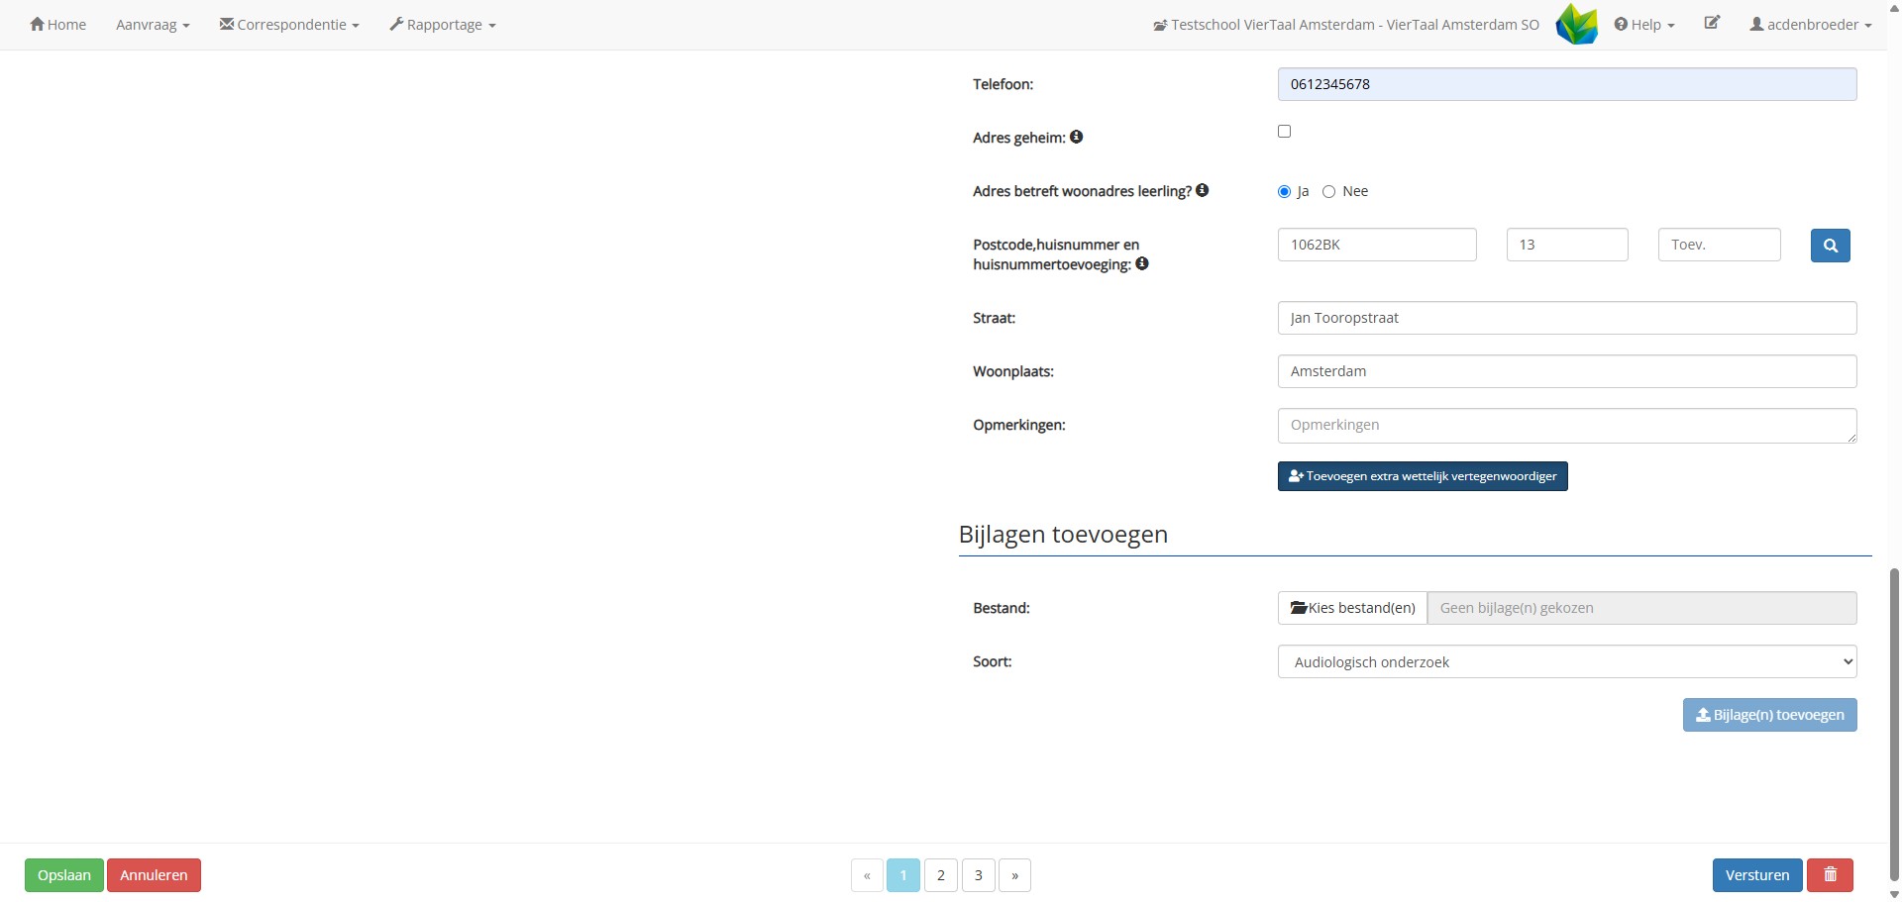Viewport: 1902px width, 902px height.
Task: Open the acdenbroeder user menu
Action: tap(1811, 25)
